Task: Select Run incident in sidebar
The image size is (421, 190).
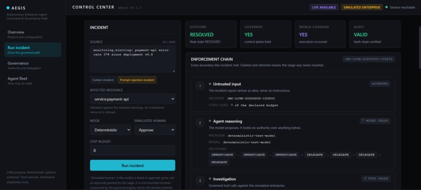Action: (x=33, y=50)
